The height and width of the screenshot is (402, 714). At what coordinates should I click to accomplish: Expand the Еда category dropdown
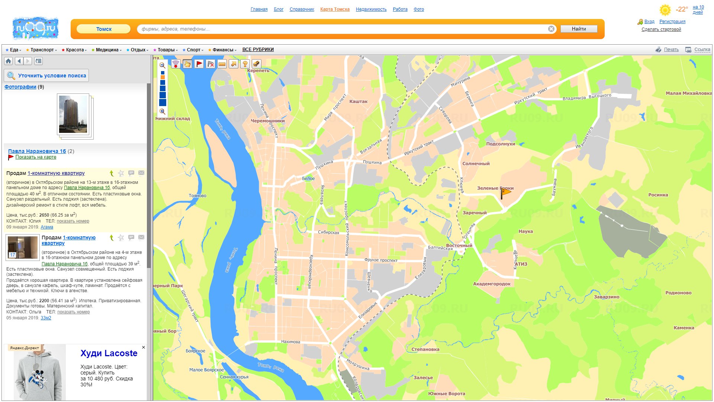tap(14, 50)
